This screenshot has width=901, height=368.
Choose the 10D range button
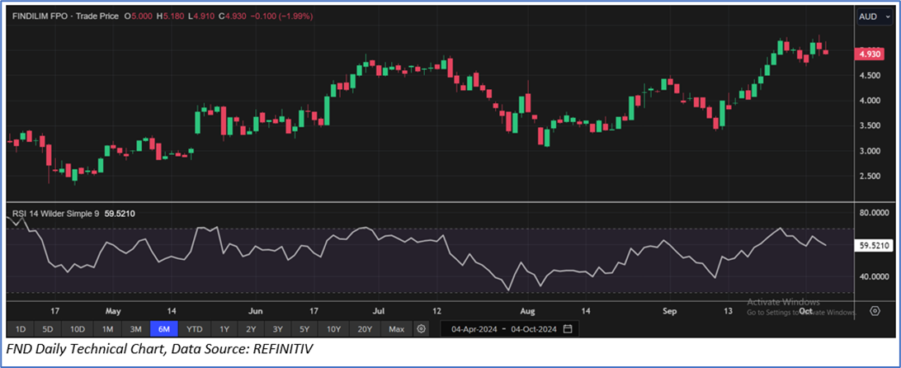[78, 329]
